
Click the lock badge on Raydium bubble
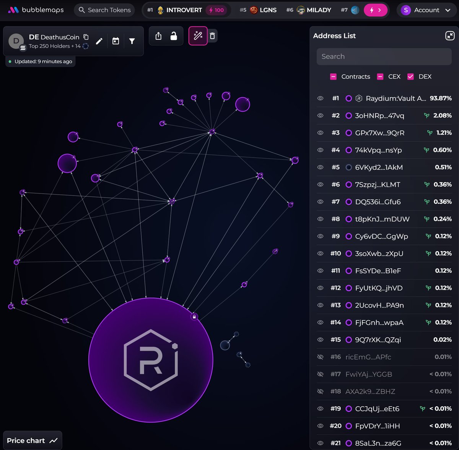coord(194,317)
